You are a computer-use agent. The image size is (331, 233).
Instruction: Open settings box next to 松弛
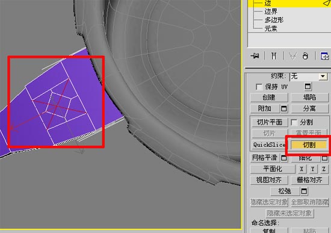[304, 191]
